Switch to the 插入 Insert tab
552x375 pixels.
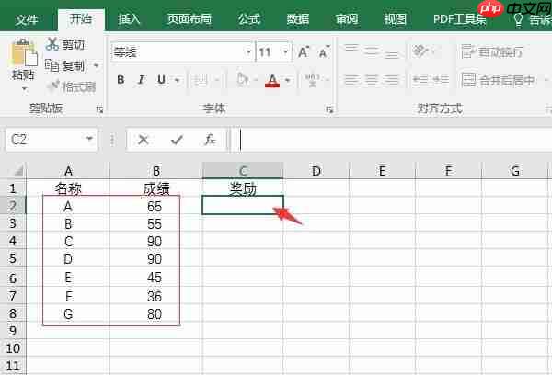[x=129, y=19]
